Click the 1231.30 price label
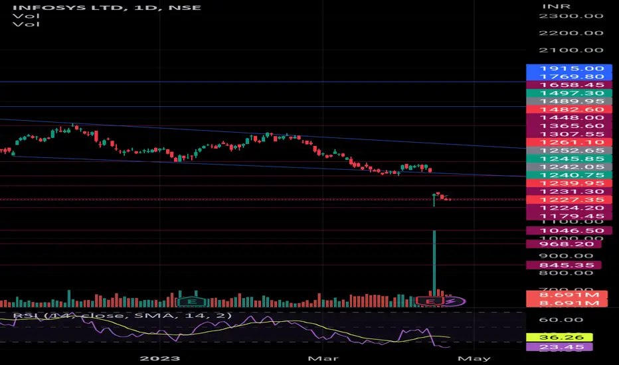Viewport: 619px width, 365px height. click(569, 191)
